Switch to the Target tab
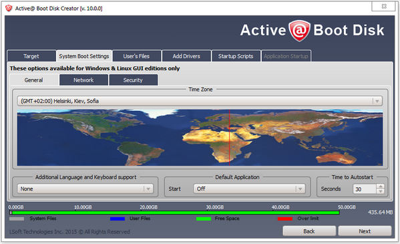The image size is (400, 244). point(31,56)
